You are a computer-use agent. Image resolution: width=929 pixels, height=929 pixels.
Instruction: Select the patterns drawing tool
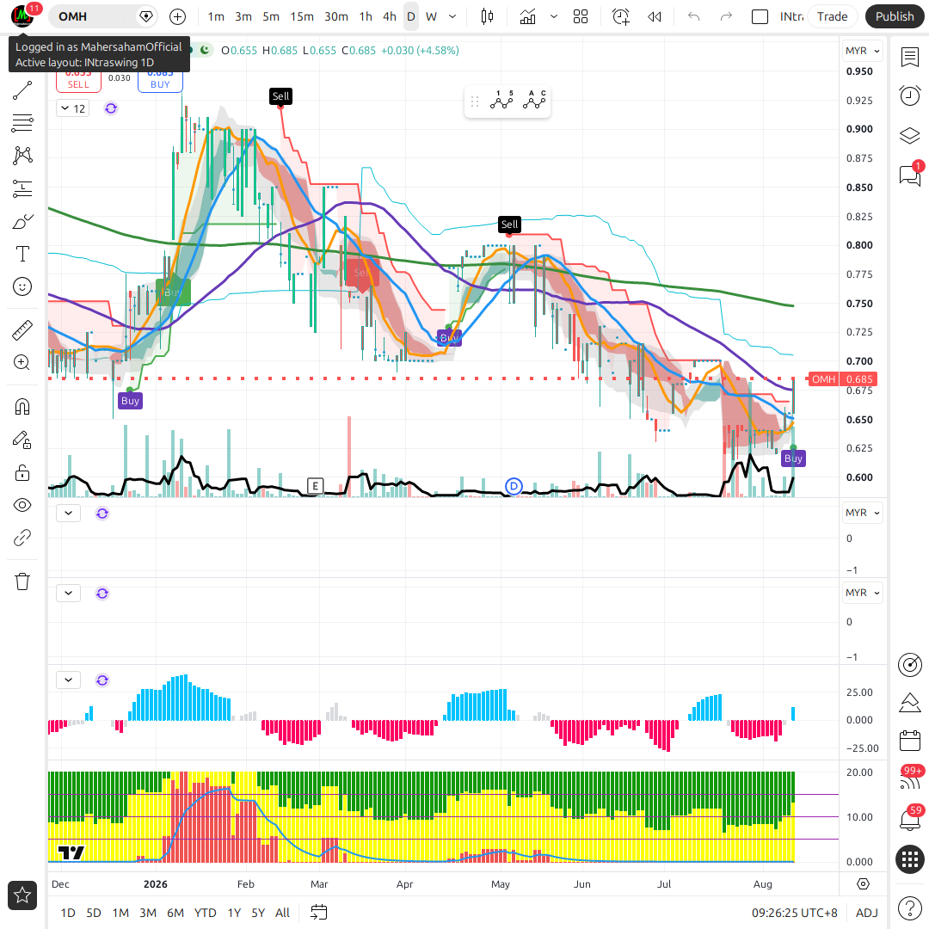coord(22,155)
